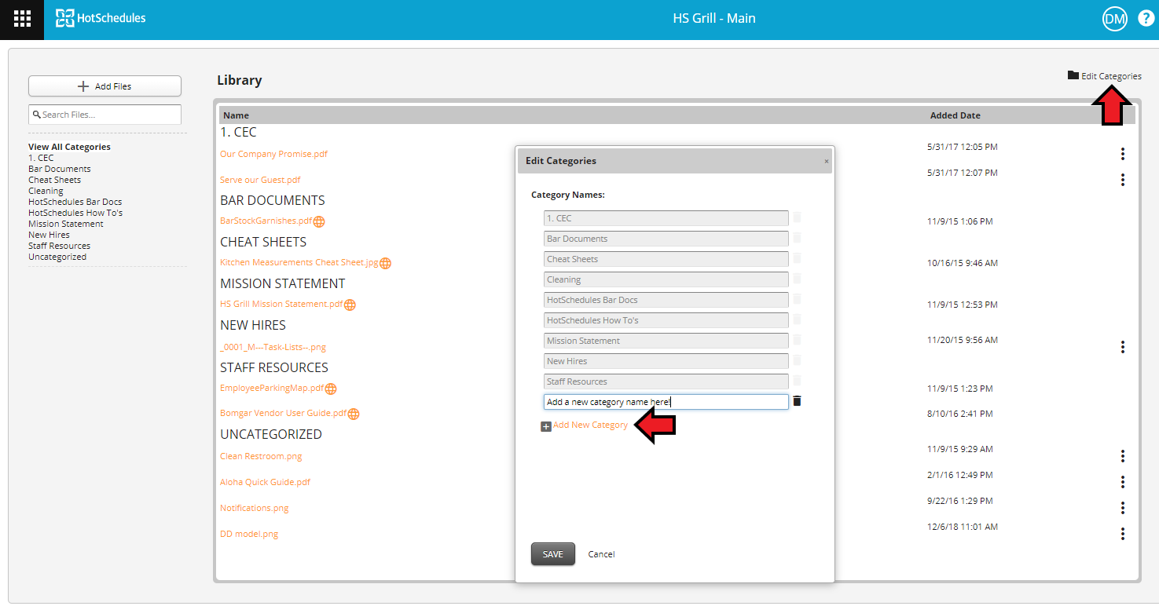Open options menu for Our Company Promise.pdf
This screenshot has height=606, width=1159.
point(1123,154)
